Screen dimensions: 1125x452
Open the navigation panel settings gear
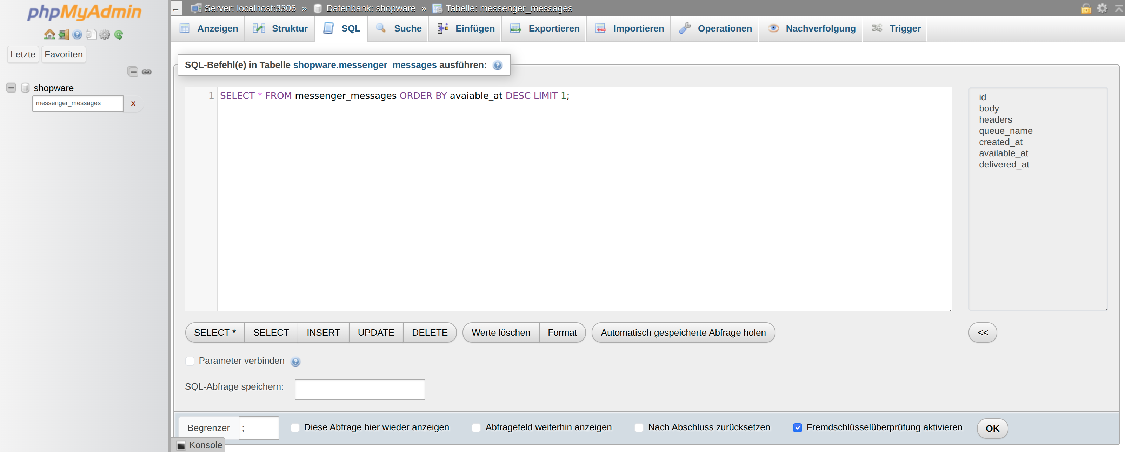tap(104, 34)
